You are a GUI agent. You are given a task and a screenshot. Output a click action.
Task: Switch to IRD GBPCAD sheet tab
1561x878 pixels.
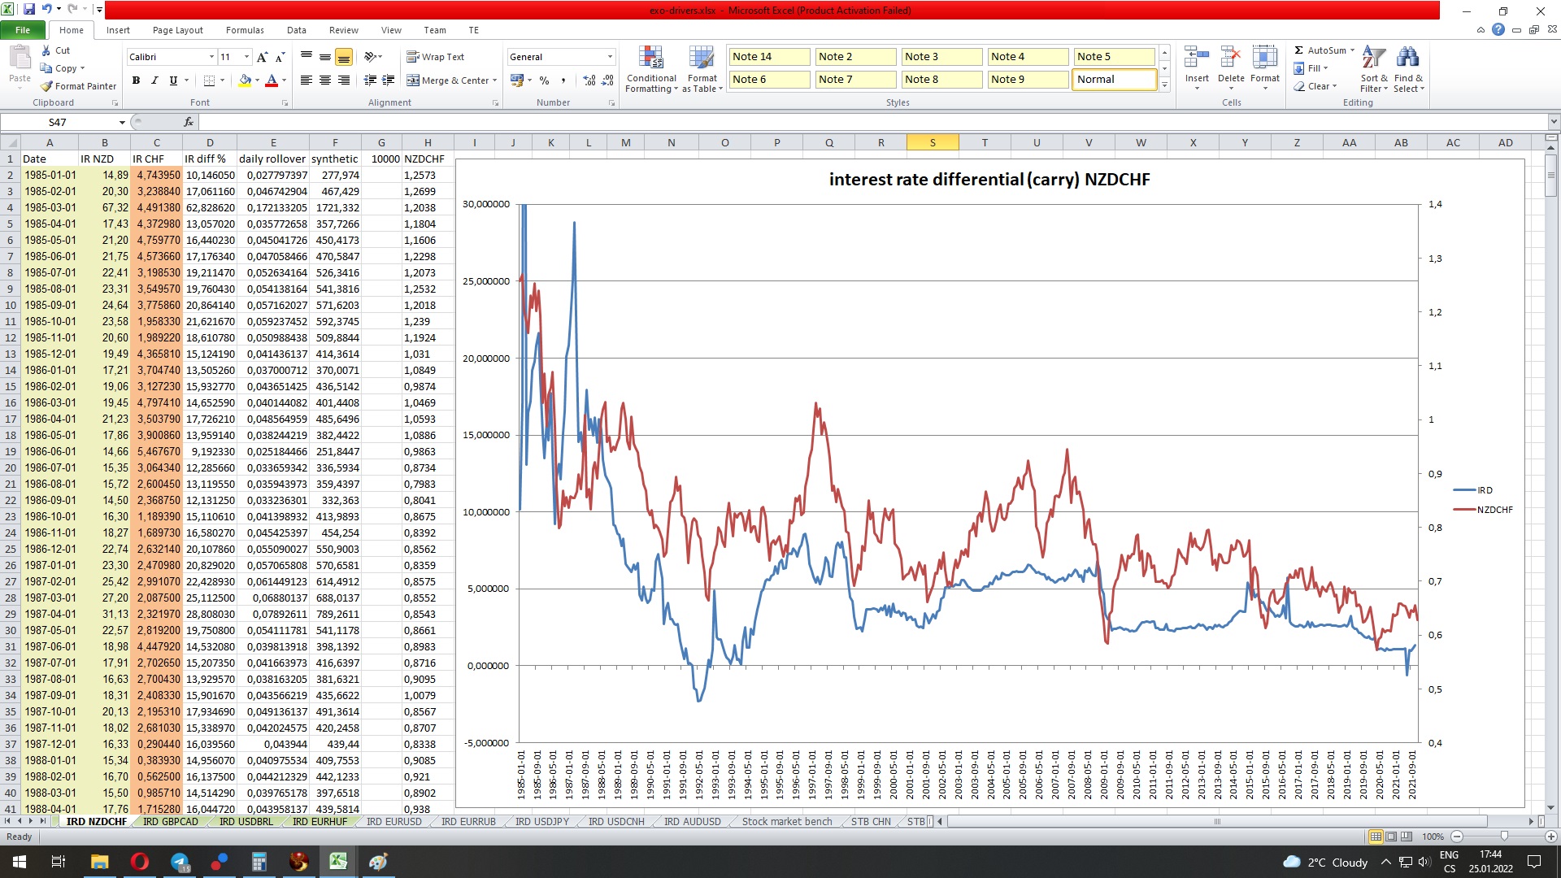pyautogui.click(x=170, y=822)
